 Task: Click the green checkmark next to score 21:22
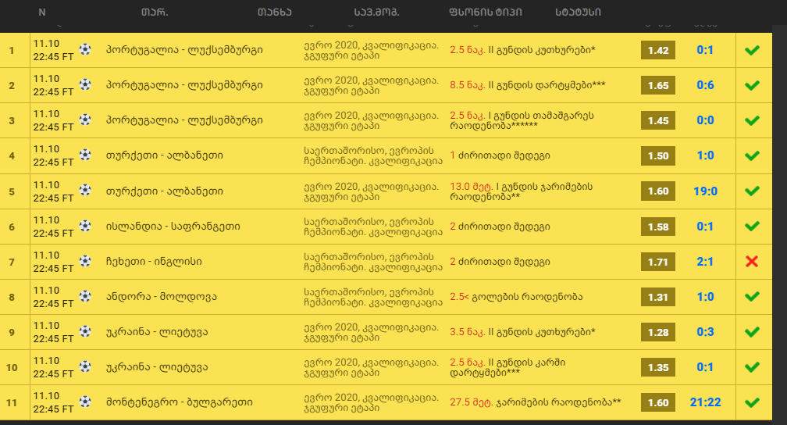click(x=752, y=402)
